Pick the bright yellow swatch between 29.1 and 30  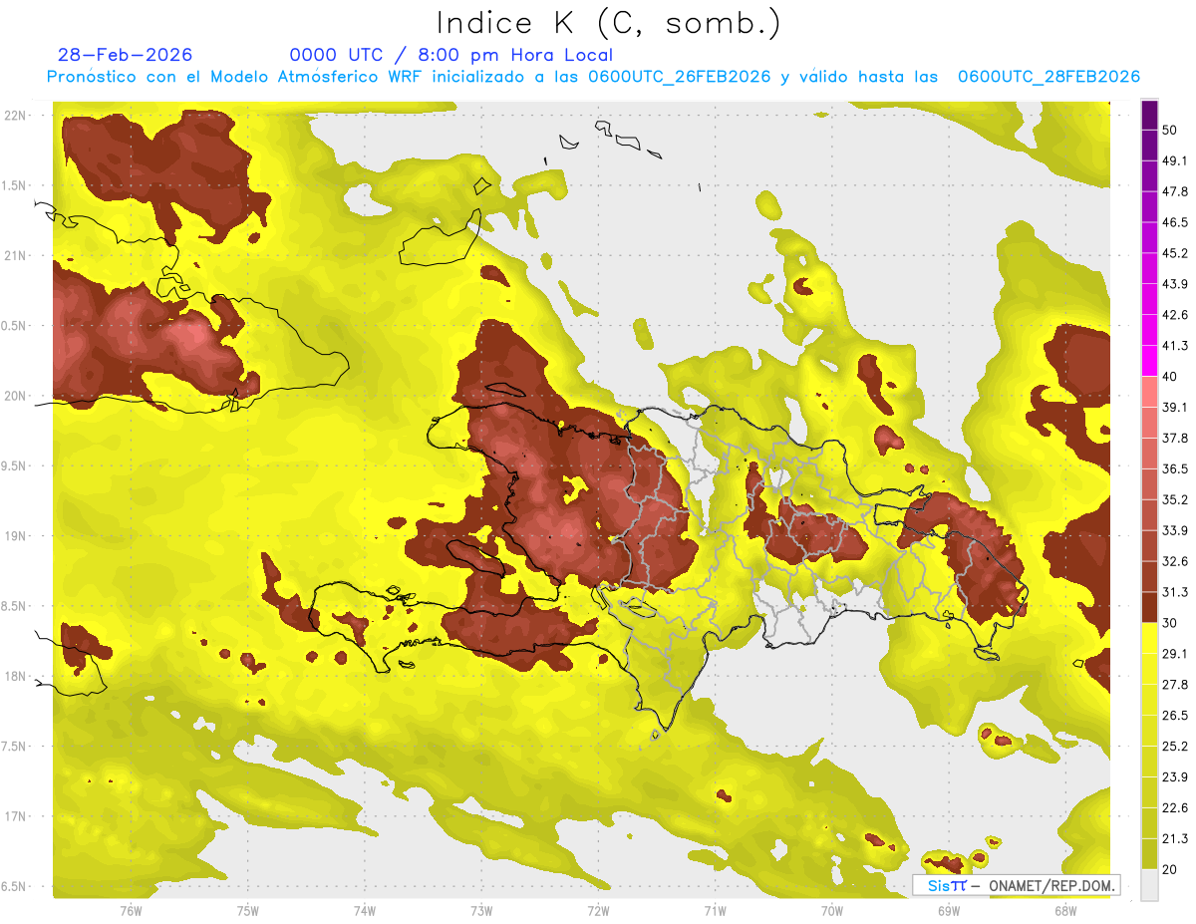click(x=1149, y=638)
